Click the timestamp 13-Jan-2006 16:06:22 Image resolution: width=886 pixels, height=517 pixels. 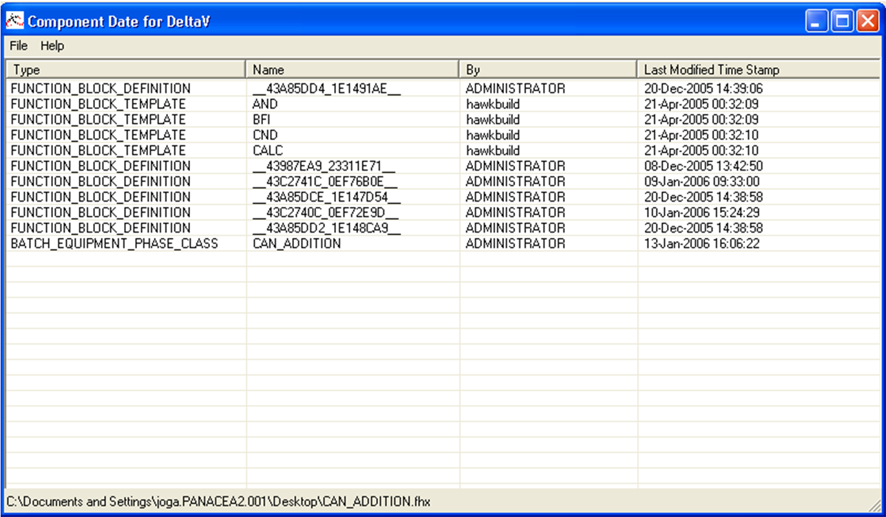(x=702, y=244)
